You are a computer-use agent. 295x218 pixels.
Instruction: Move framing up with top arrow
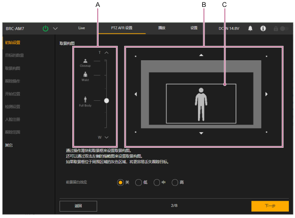tap(201, 55)
